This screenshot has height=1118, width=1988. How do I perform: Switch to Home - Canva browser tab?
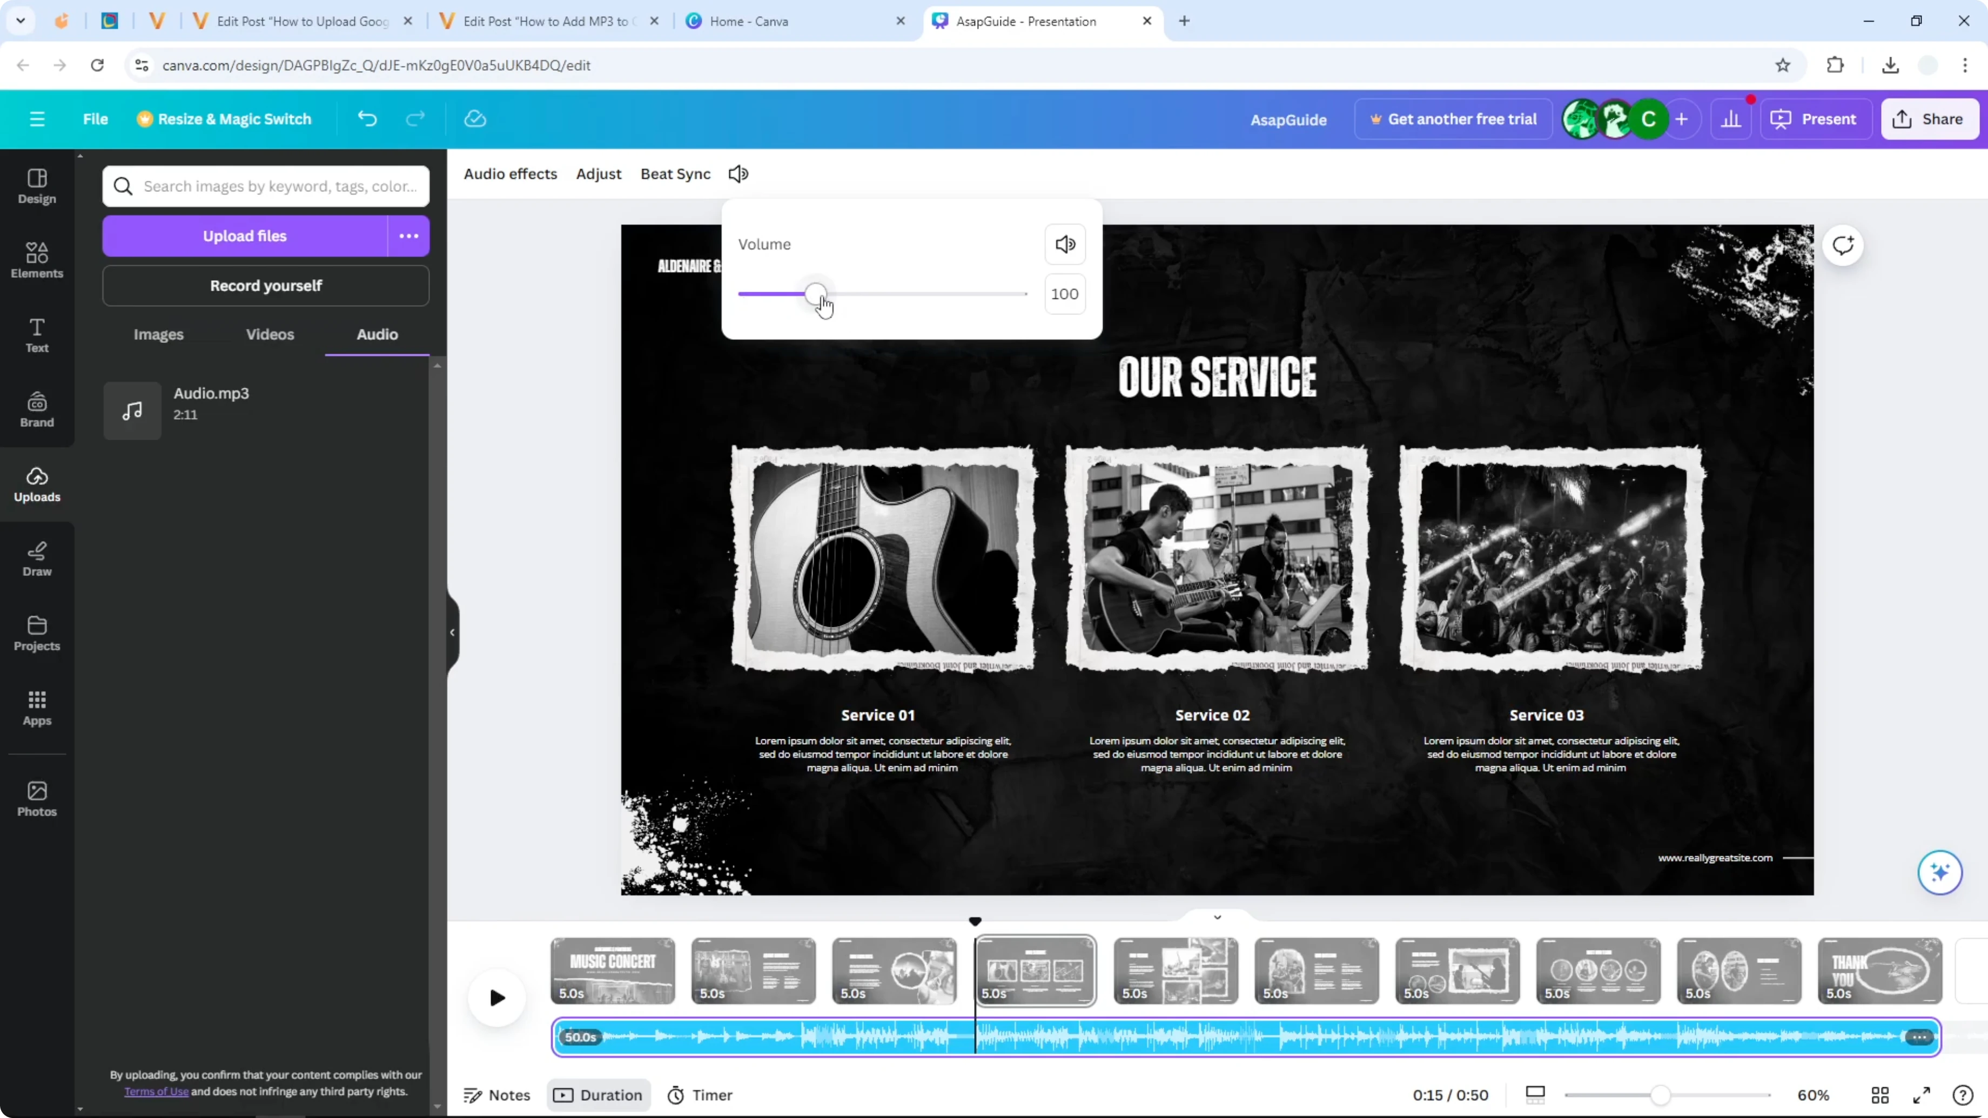click(x=795, y=22)
